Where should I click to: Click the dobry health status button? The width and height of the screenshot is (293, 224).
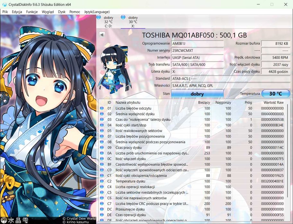(197, 94)
